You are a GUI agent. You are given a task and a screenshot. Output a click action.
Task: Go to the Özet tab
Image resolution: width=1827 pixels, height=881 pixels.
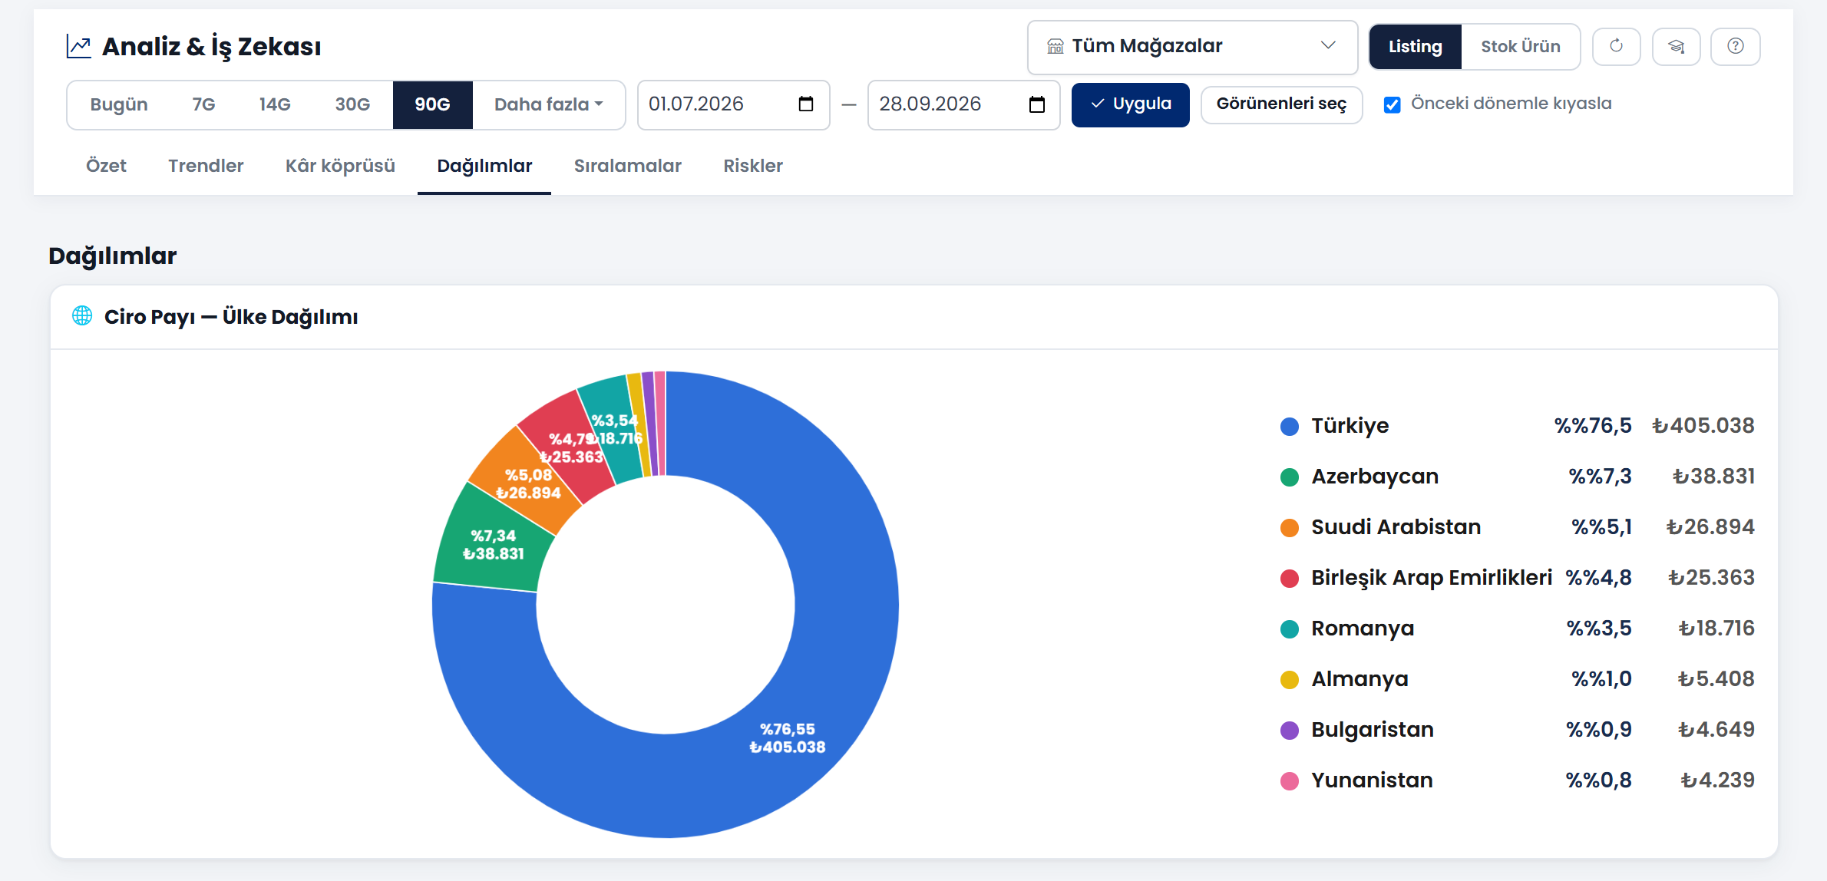106,166
